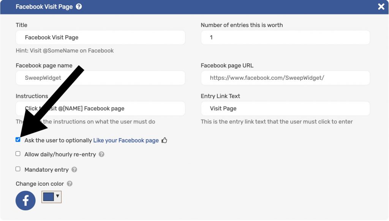Click the Title input field

click(100, 38)
